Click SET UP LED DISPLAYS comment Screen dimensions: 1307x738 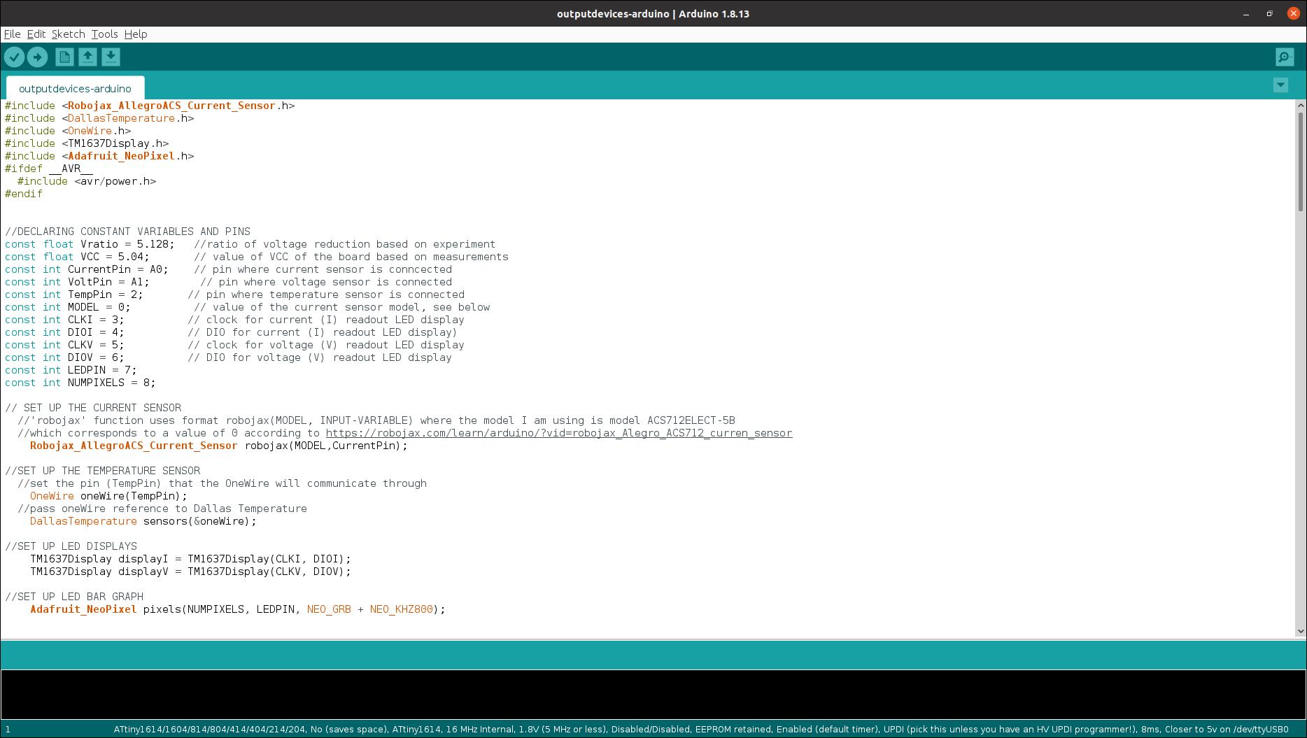71,546
